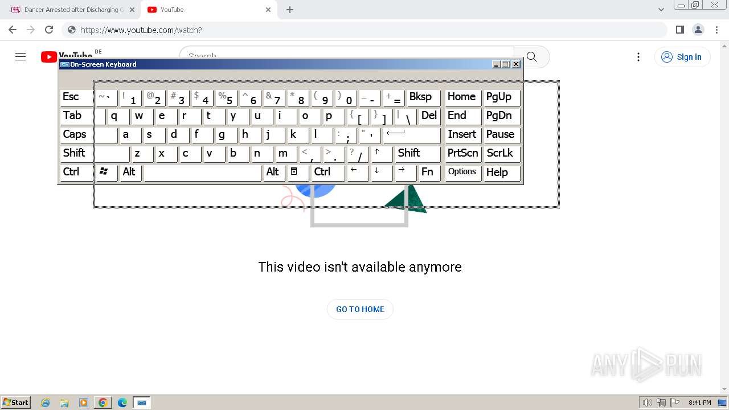Toggle the Fn key
The image size is (729, 410).
429,173
